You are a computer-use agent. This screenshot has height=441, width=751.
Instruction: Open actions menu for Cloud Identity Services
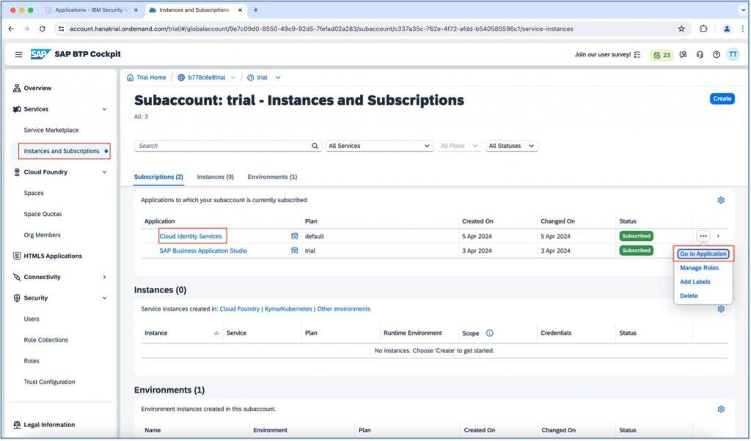pos(703,237)
